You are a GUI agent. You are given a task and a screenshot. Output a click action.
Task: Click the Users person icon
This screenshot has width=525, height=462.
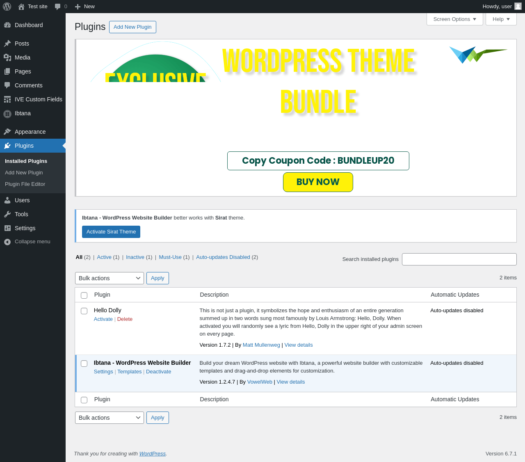(x=7, y=200)
